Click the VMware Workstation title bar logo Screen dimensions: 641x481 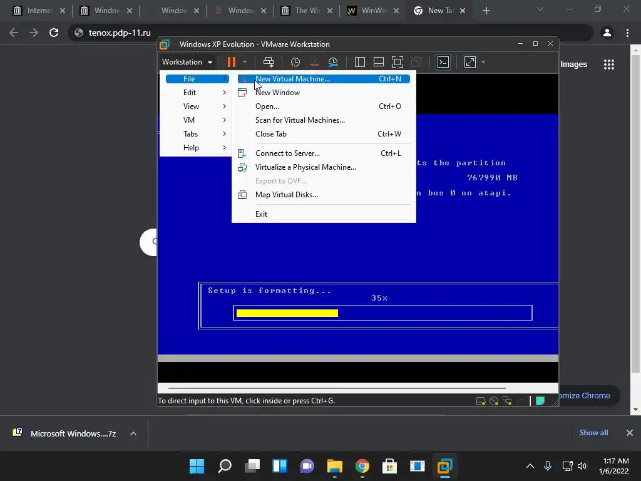[x=165, y=44]
